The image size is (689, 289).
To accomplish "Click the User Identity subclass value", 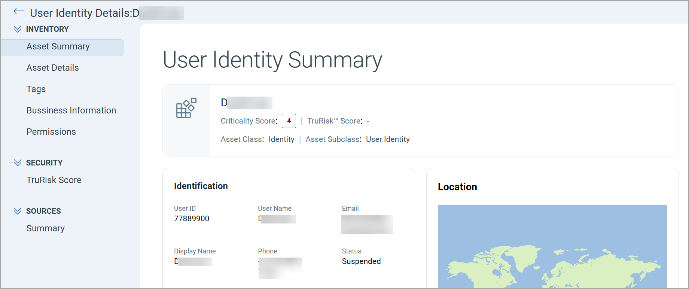I will tap(388, 139).
